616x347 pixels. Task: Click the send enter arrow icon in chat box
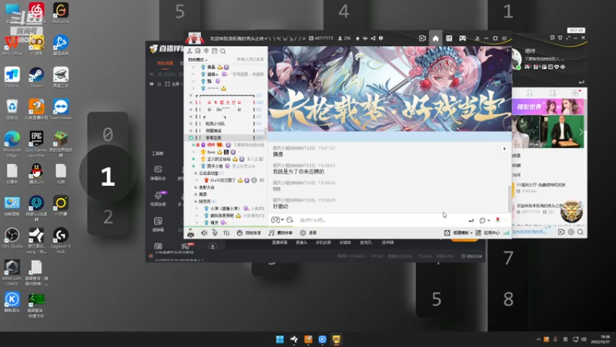click(x=471, y=221)
